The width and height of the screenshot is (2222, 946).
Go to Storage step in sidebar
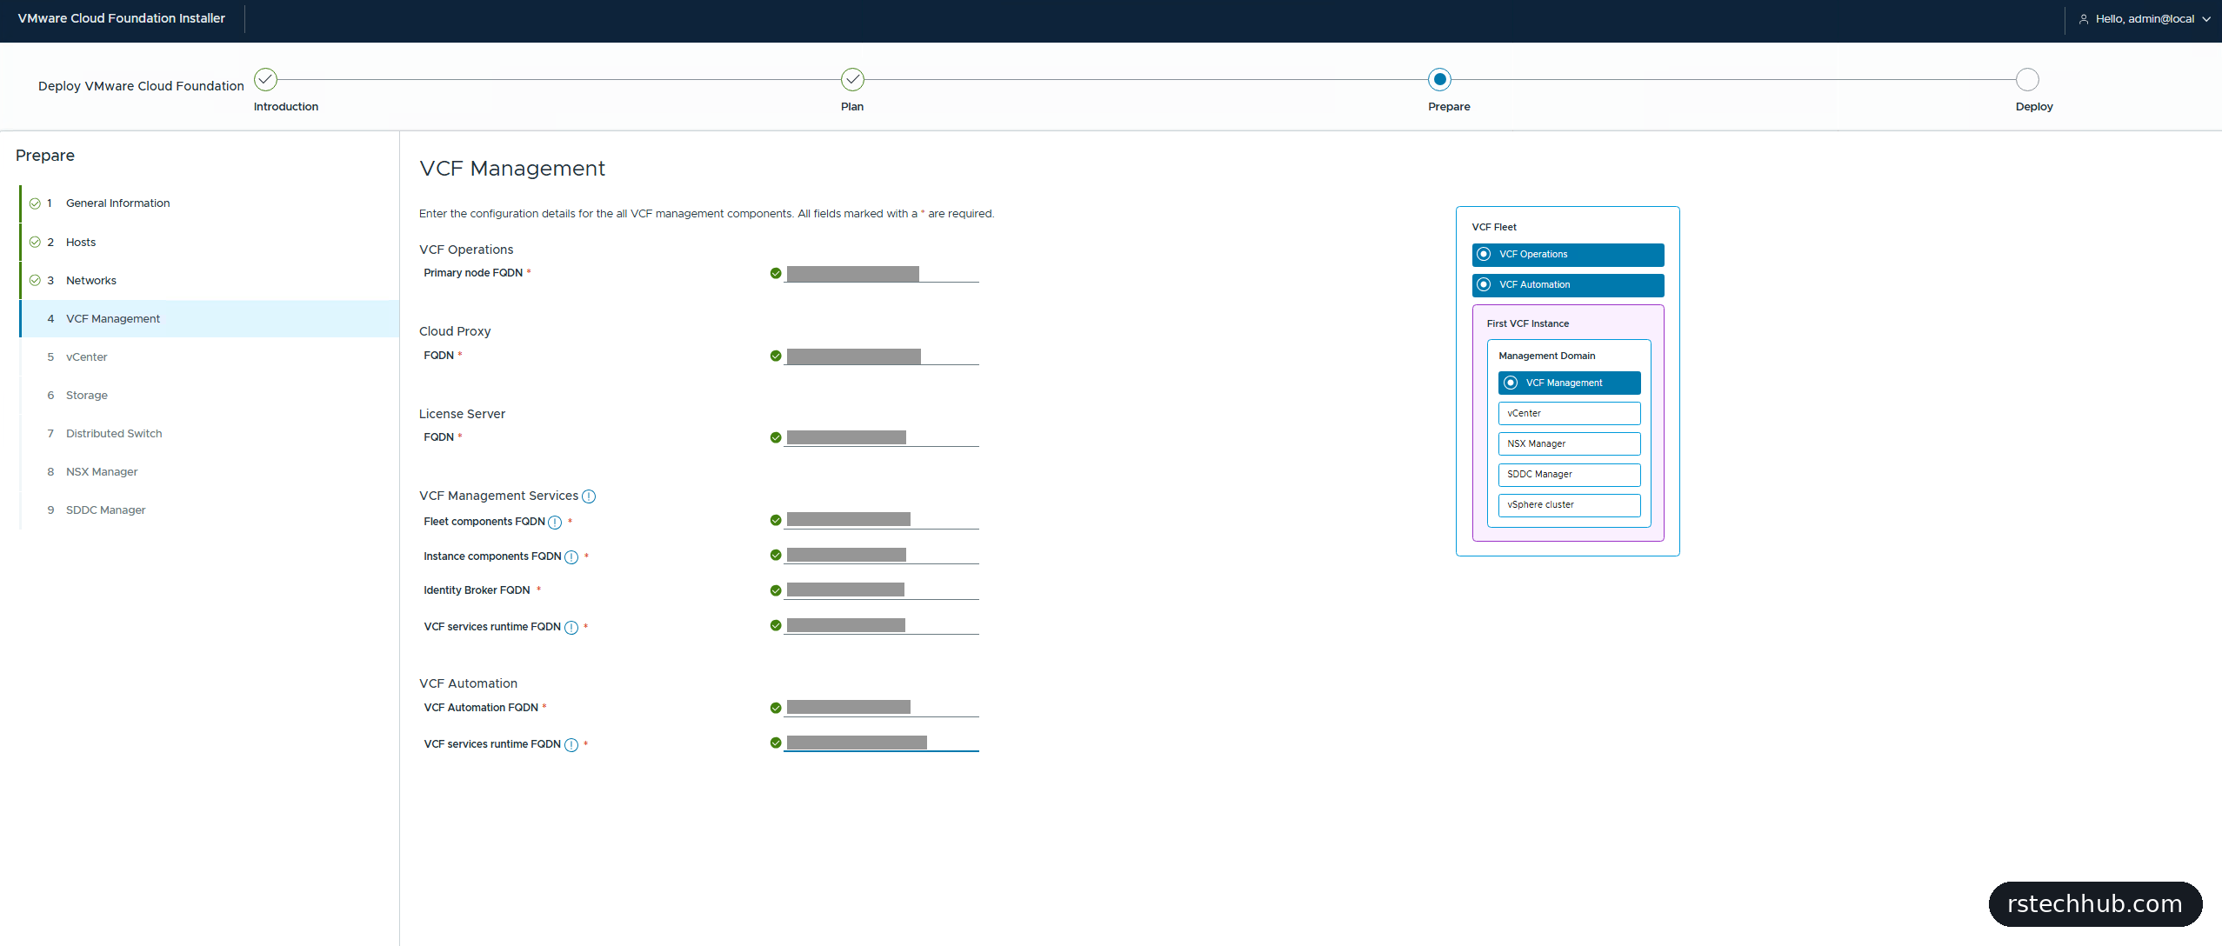tap(210, 395)
